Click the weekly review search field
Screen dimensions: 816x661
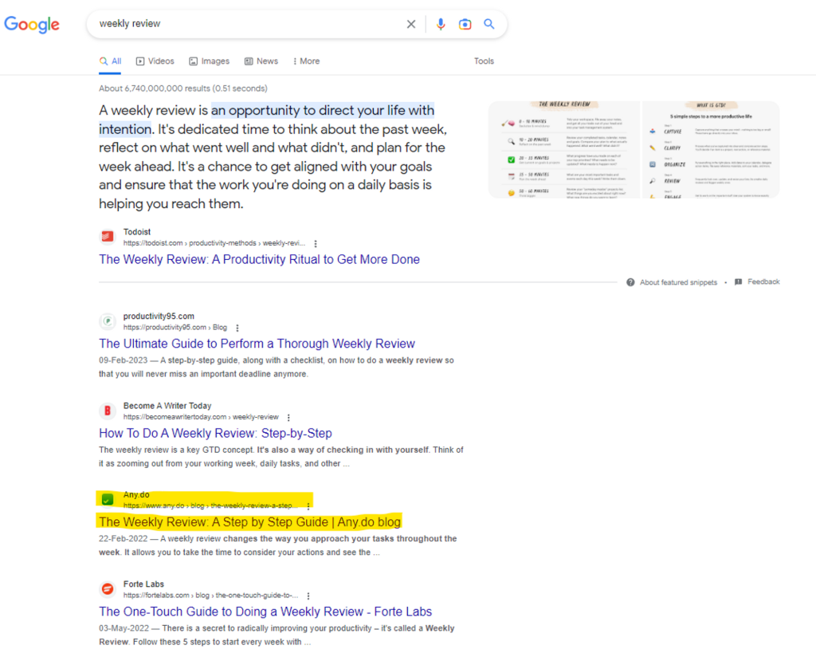pos(247,24)
